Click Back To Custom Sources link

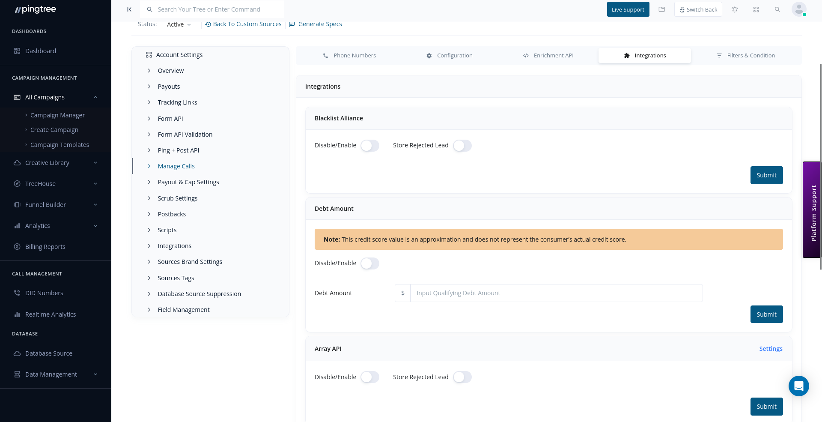[243, 24]
